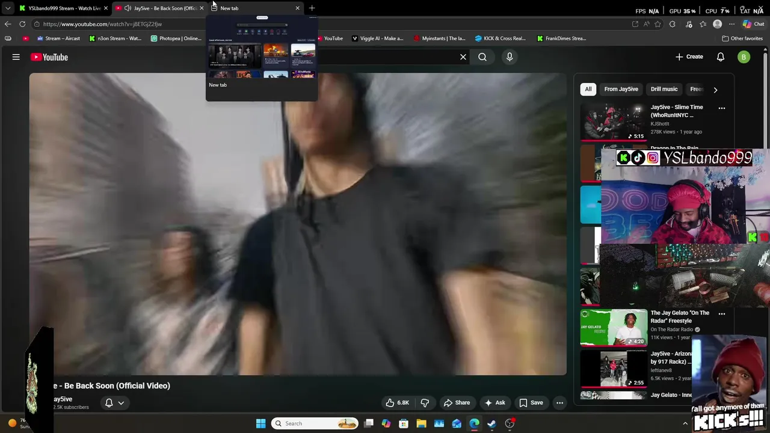Viewport: 770px width, 433px height.
Task: Open the FrankDimes Stream bookmark
Action: [x=561, y=38]
